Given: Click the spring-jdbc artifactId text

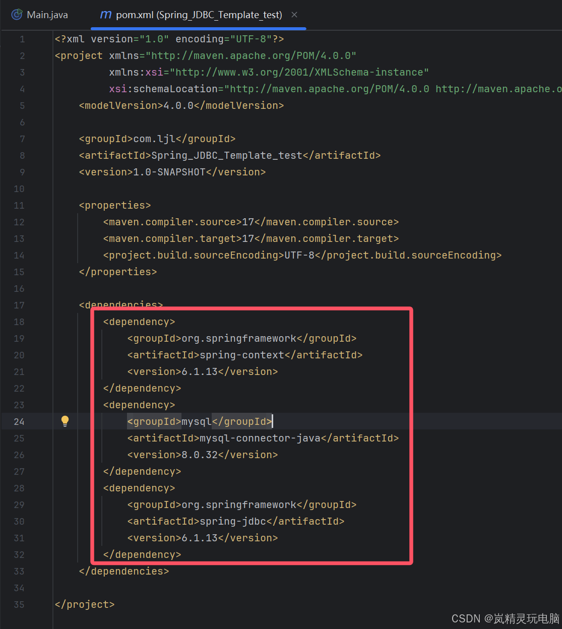Looking at the screenshot, I should [x=232, y=521].
